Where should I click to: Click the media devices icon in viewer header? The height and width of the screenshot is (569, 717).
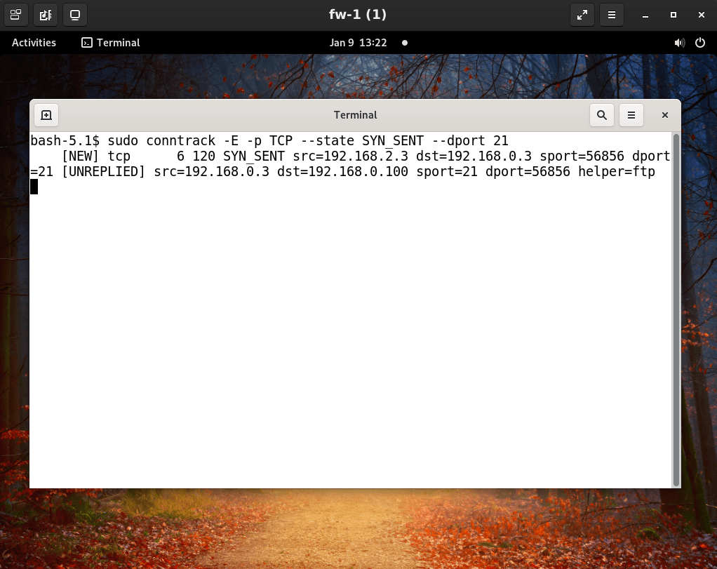point(45,14)
